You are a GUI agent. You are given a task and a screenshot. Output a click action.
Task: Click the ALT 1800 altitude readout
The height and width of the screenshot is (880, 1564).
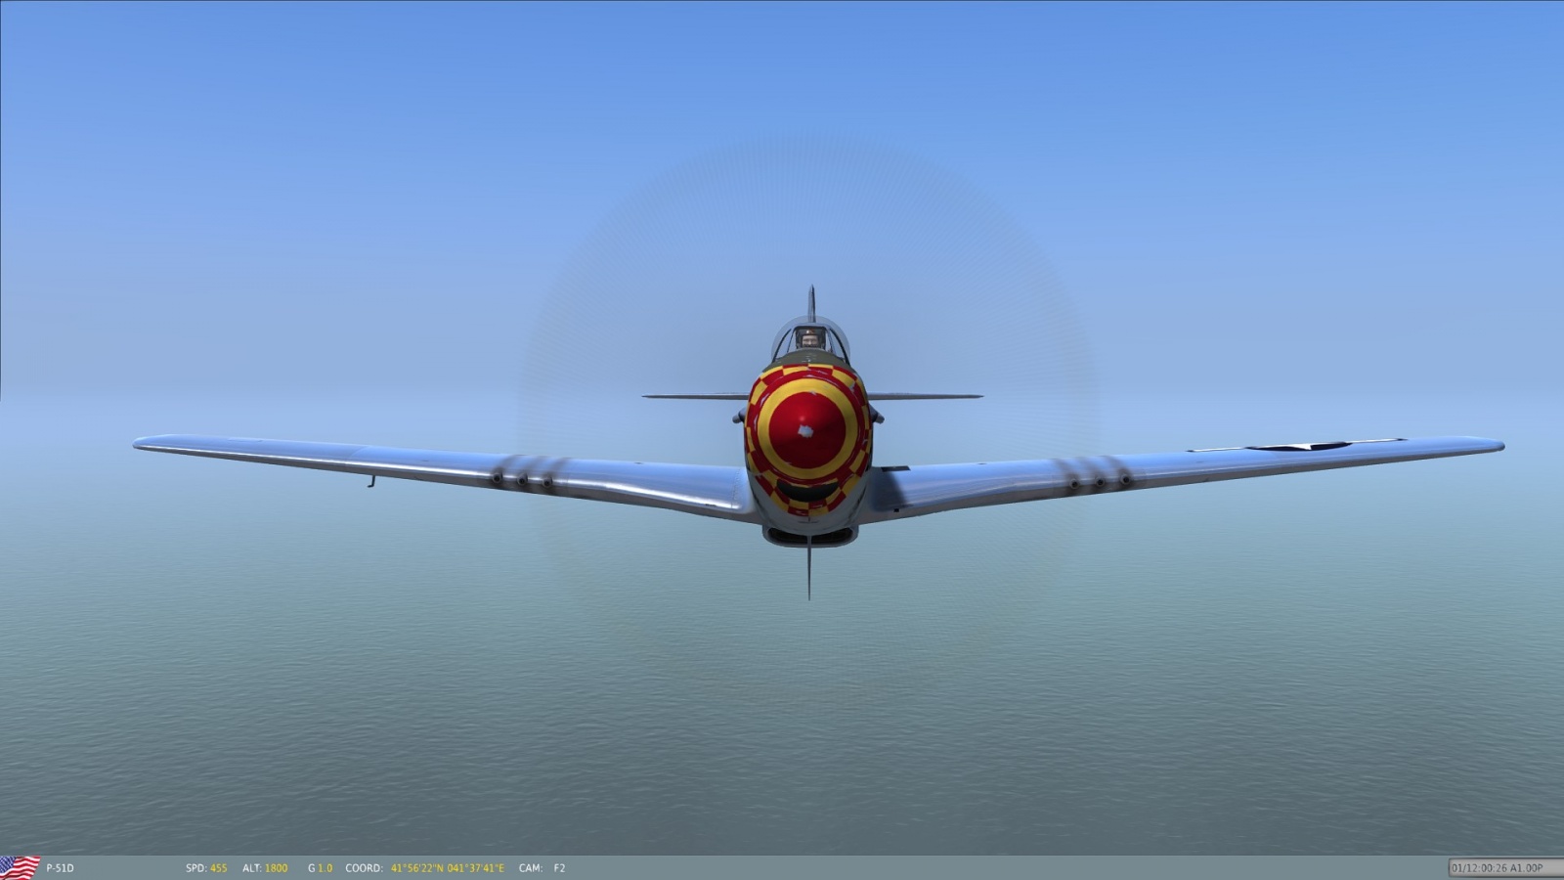coord(265,868)
